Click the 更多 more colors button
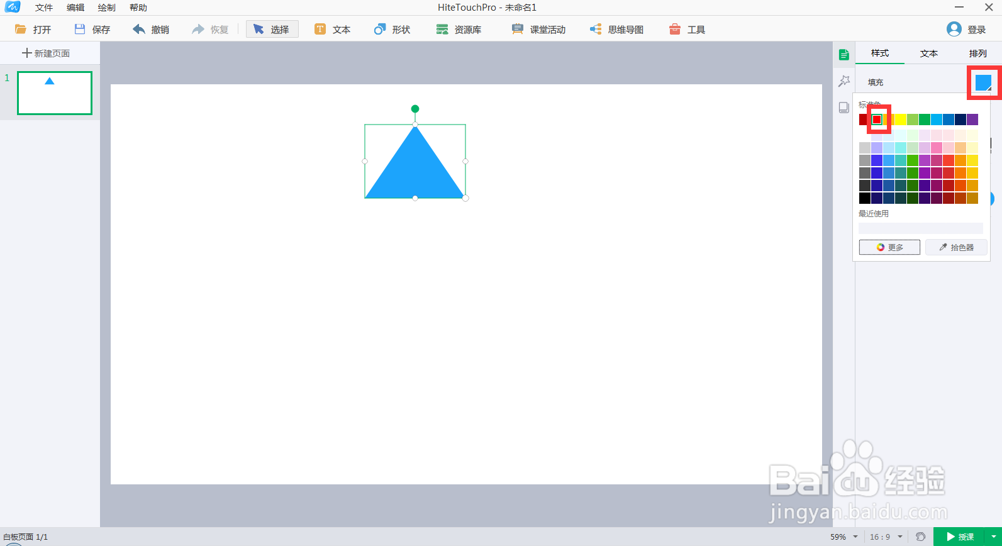Screen dimensions: 1002x546 click(889, 247)
